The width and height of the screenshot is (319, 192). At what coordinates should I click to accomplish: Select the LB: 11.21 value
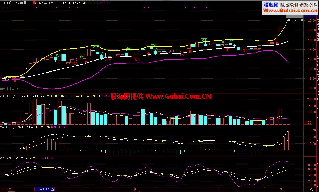tap(103, 3)
